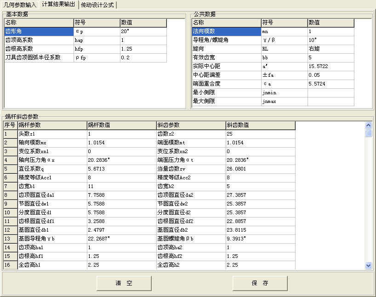Open the 传动设计公式 tab
This screenshot has width=376, height=297.
pos(97,5)
